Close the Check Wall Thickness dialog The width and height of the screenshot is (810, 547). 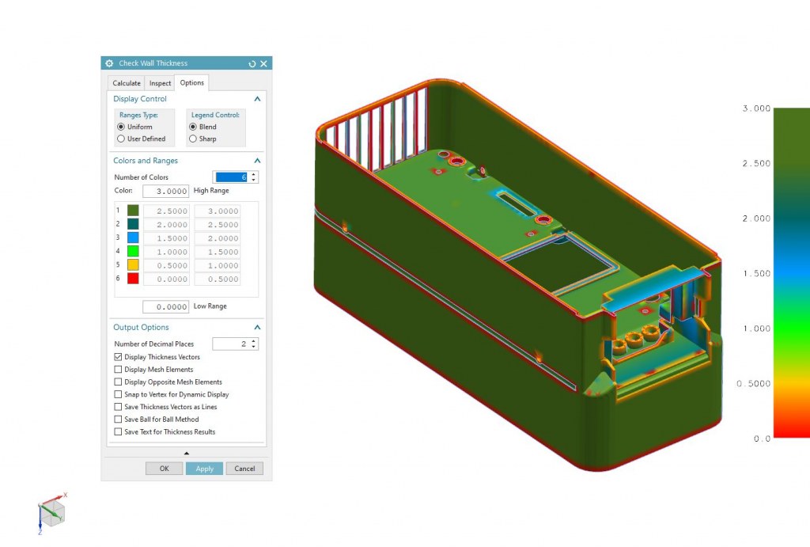click(264, 63)
